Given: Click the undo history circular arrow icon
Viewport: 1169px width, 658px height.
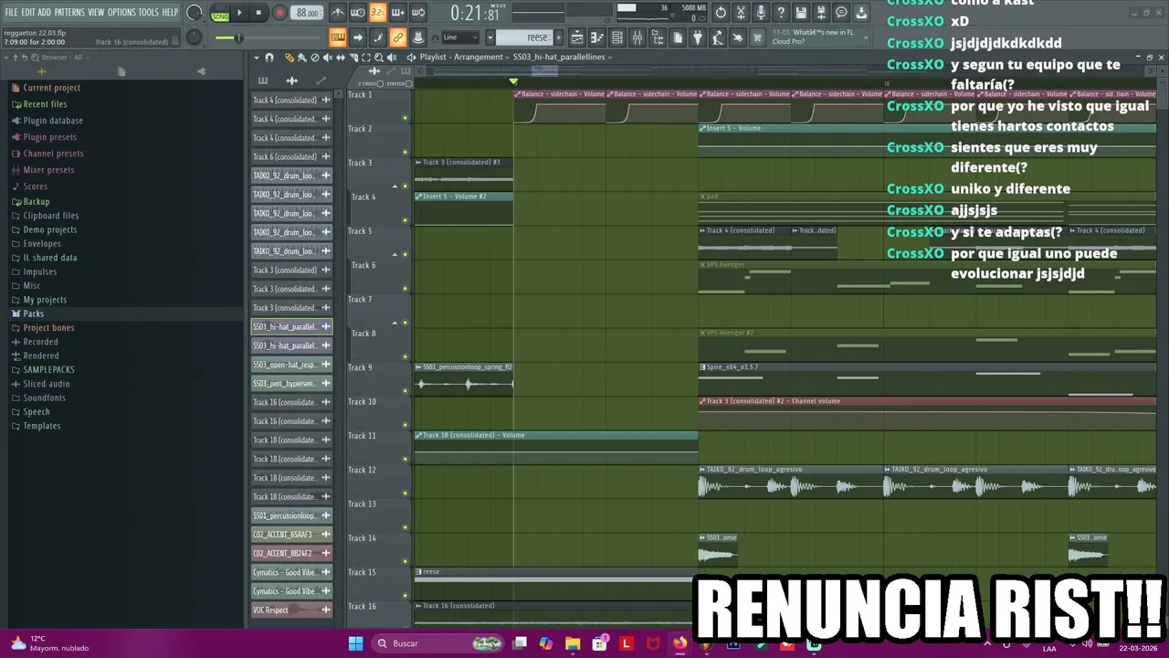Looking at the screenshot, I should [720, 13].
